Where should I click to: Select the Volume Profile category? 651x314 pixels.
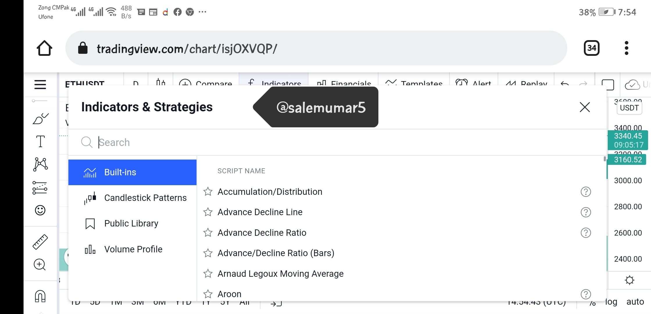pos(133,249)
